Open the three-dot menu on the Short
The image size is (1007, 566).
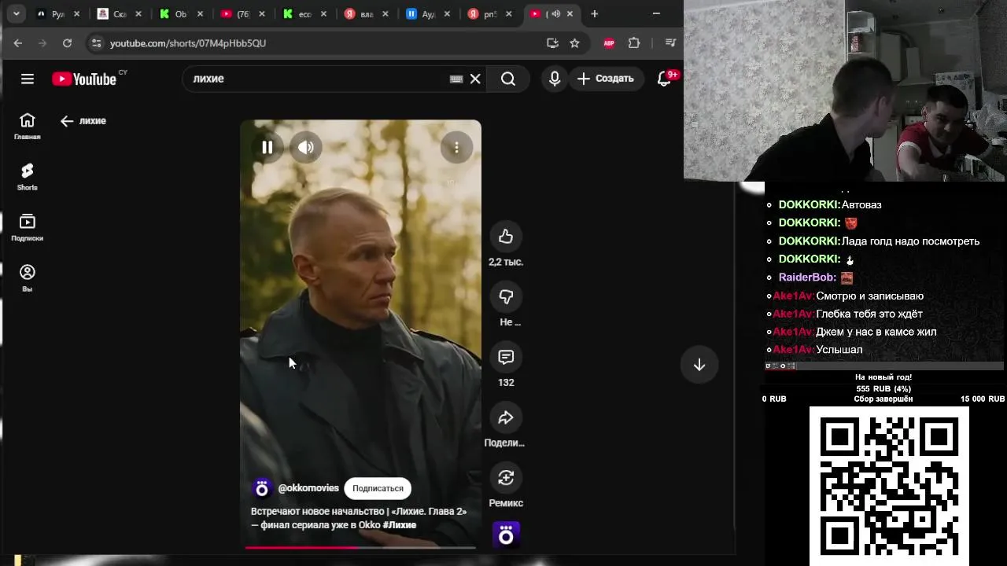(456, 148)
